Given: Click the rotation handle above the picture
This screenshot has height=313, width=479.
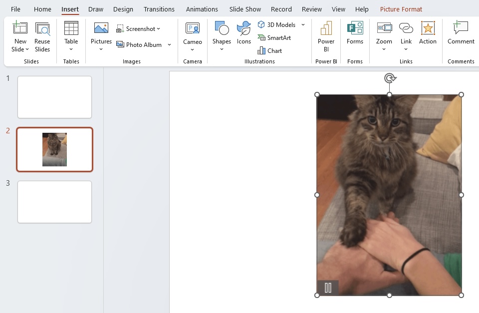Looking at the screenshot, I should 390,78.
